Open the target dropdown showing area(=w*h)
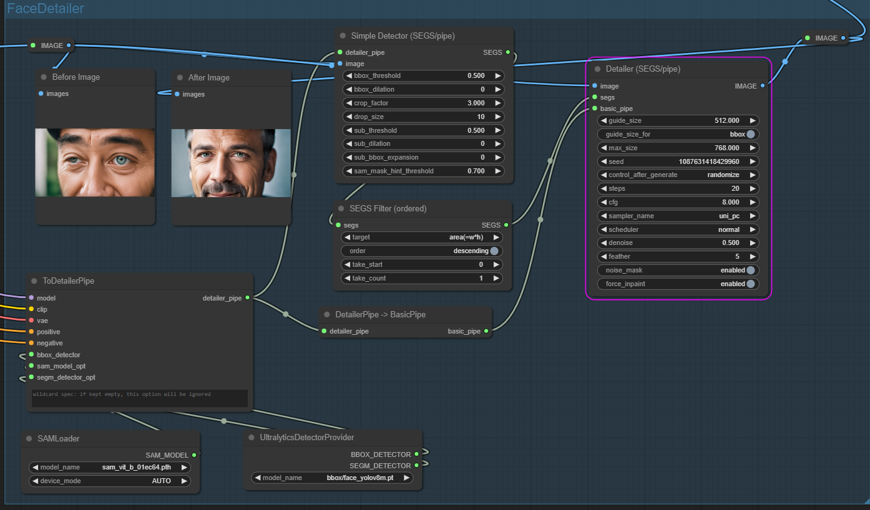870x510 pixels. (x=421, y=237)
